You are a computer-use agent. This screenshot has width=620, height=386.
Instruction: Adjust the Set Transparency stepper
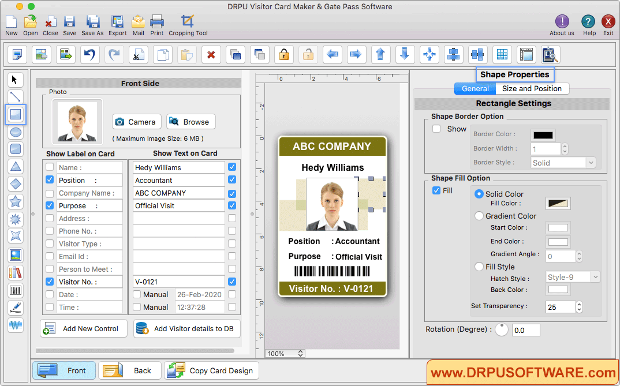tap(579, 306)
